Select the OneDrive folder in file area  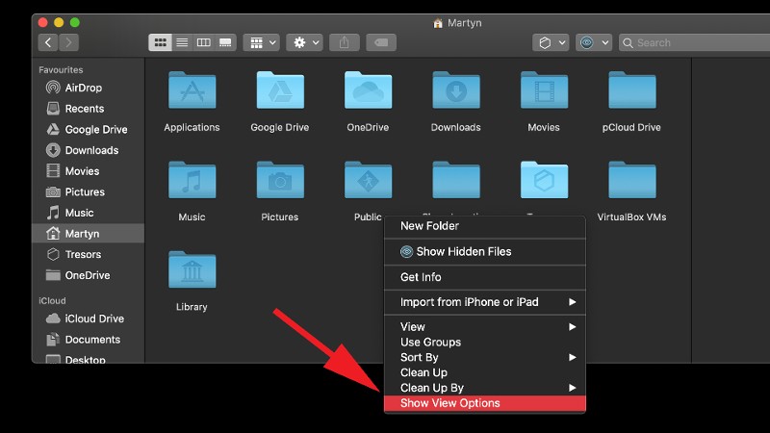coord(368,90)
